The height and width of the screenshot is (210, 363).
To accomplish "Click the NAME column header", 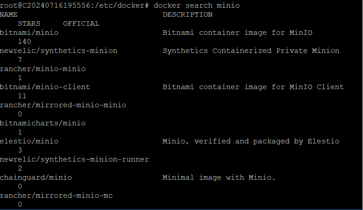I will [9, 14].
